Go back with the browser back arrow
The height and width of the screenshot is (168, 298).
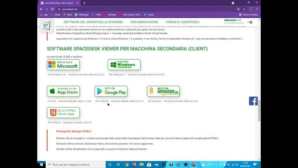coord(41,9)
